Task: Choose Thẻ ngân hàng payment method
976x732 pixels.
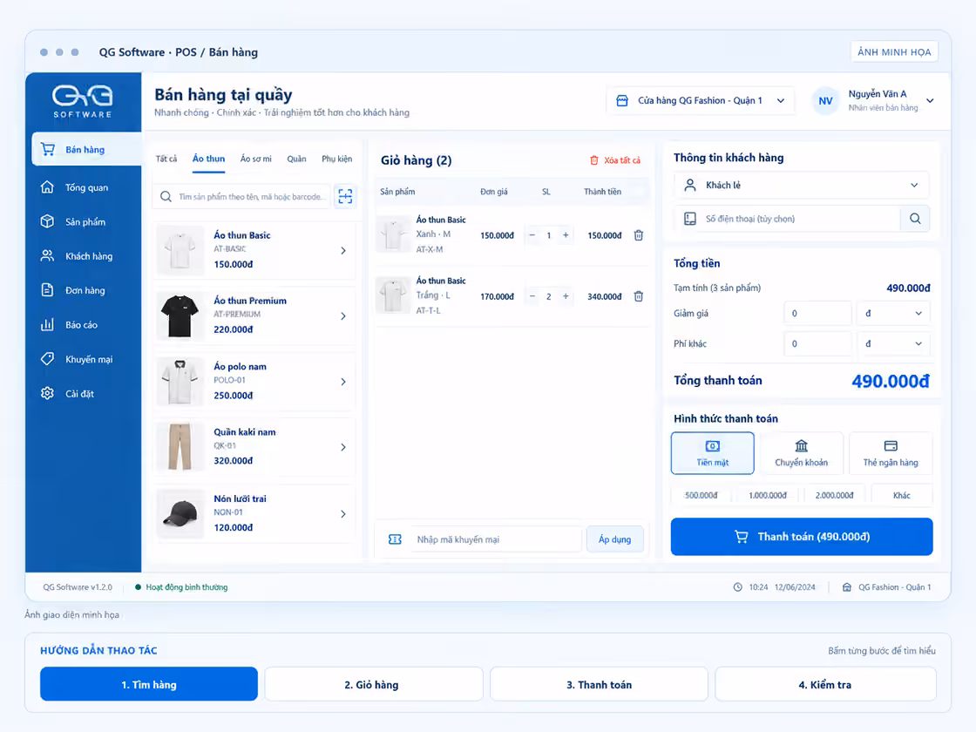Action: (x=891, y=453)
